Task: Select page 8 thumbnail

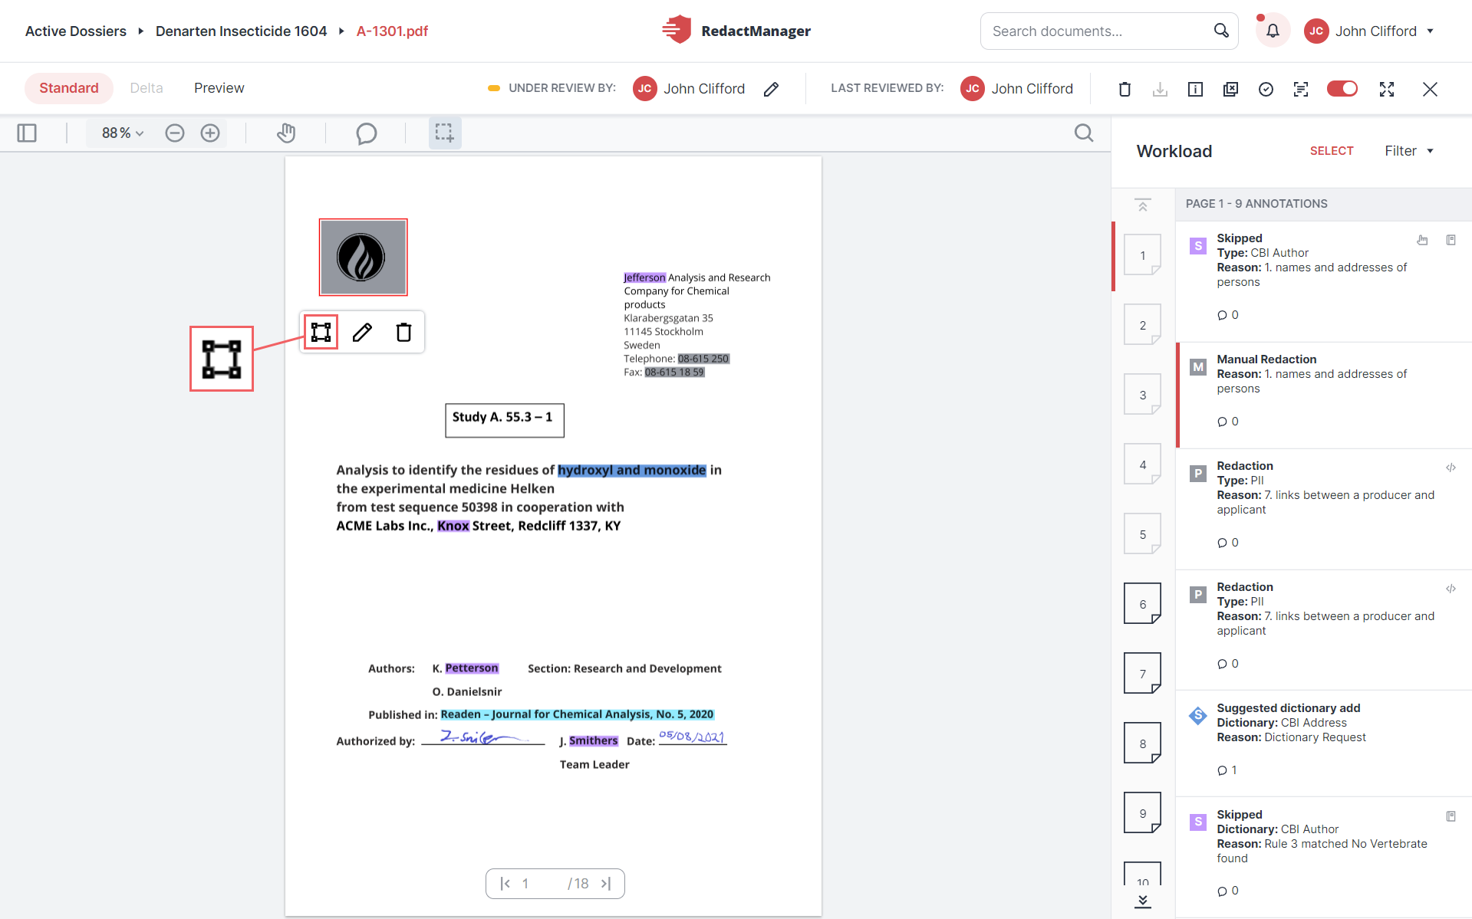Action: (1142, 743)
